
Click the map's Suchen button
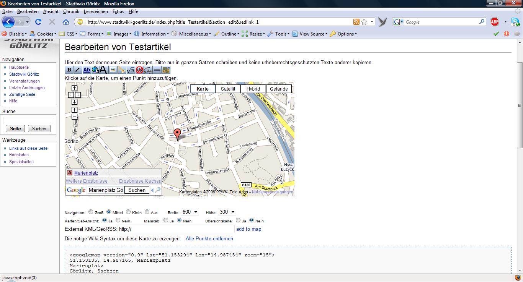137,190
